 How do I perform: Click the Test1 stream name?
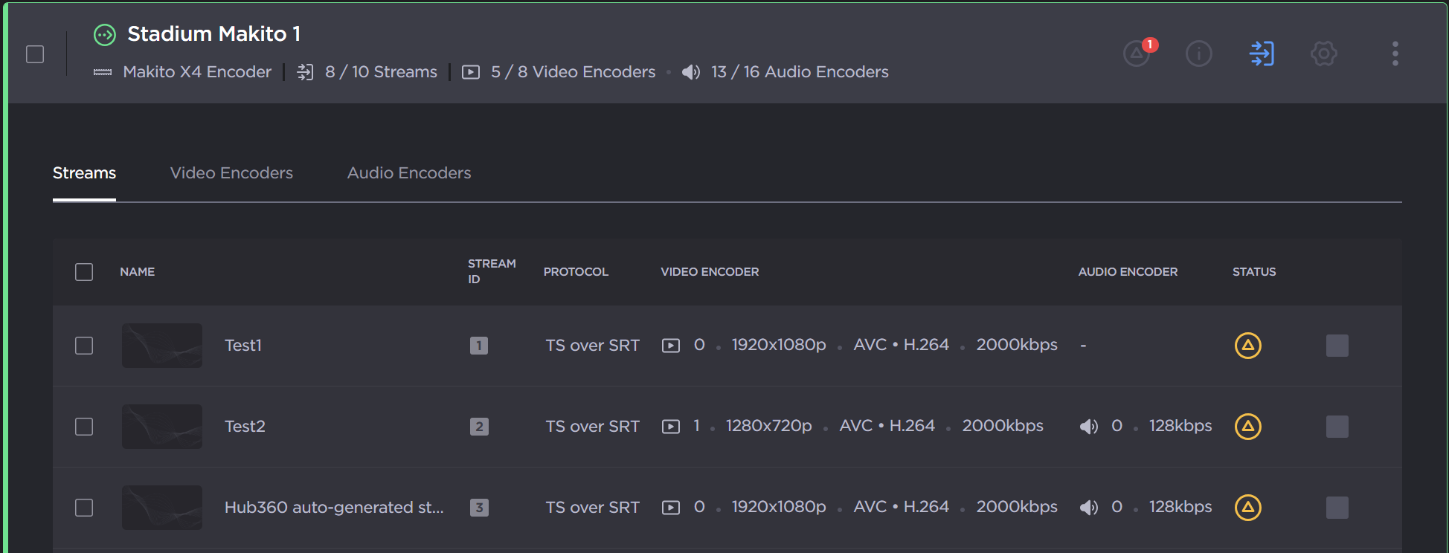(x=243, y=346)
